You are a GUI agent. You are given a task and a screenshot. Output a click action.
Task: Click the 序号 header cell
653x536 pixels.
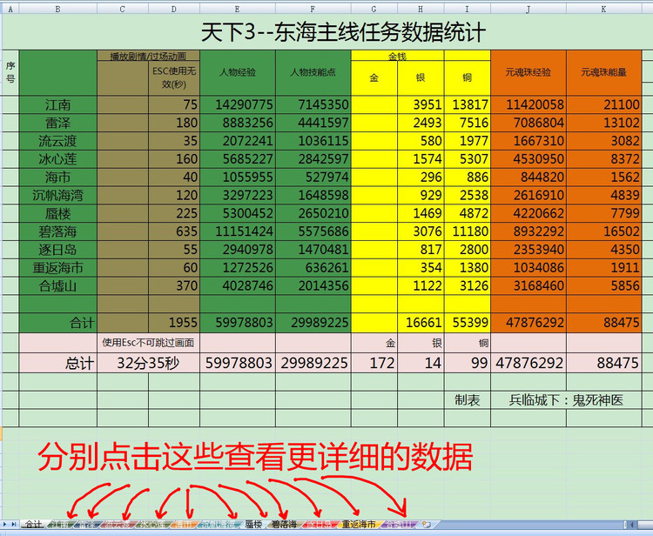(10, 73)
